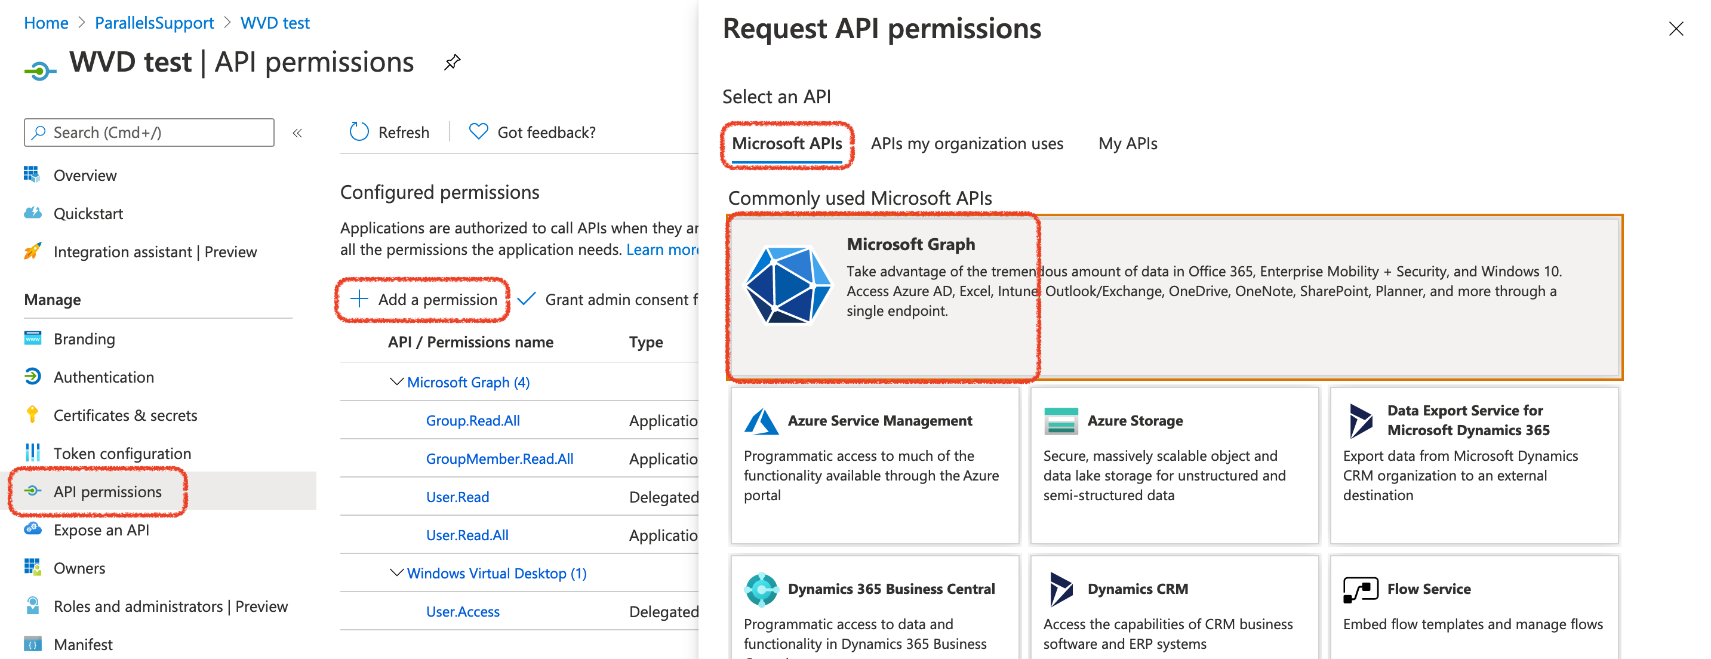Collapse the Microsoft Graph (4) permissions group
Screen dimensions: 1711x659
point(396,382)
